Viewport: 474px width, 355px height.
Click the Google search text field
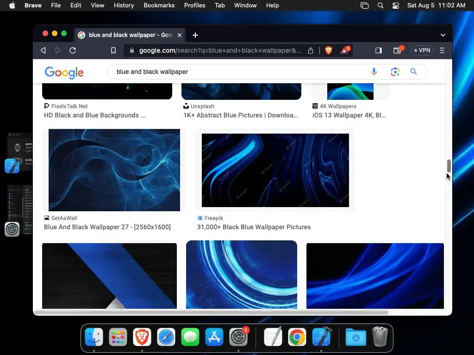point(239,72)
